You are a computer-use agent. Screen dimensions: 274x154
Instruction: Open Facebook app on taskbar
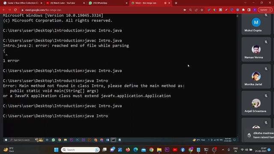pyautogui.click(x=183, y=150)
